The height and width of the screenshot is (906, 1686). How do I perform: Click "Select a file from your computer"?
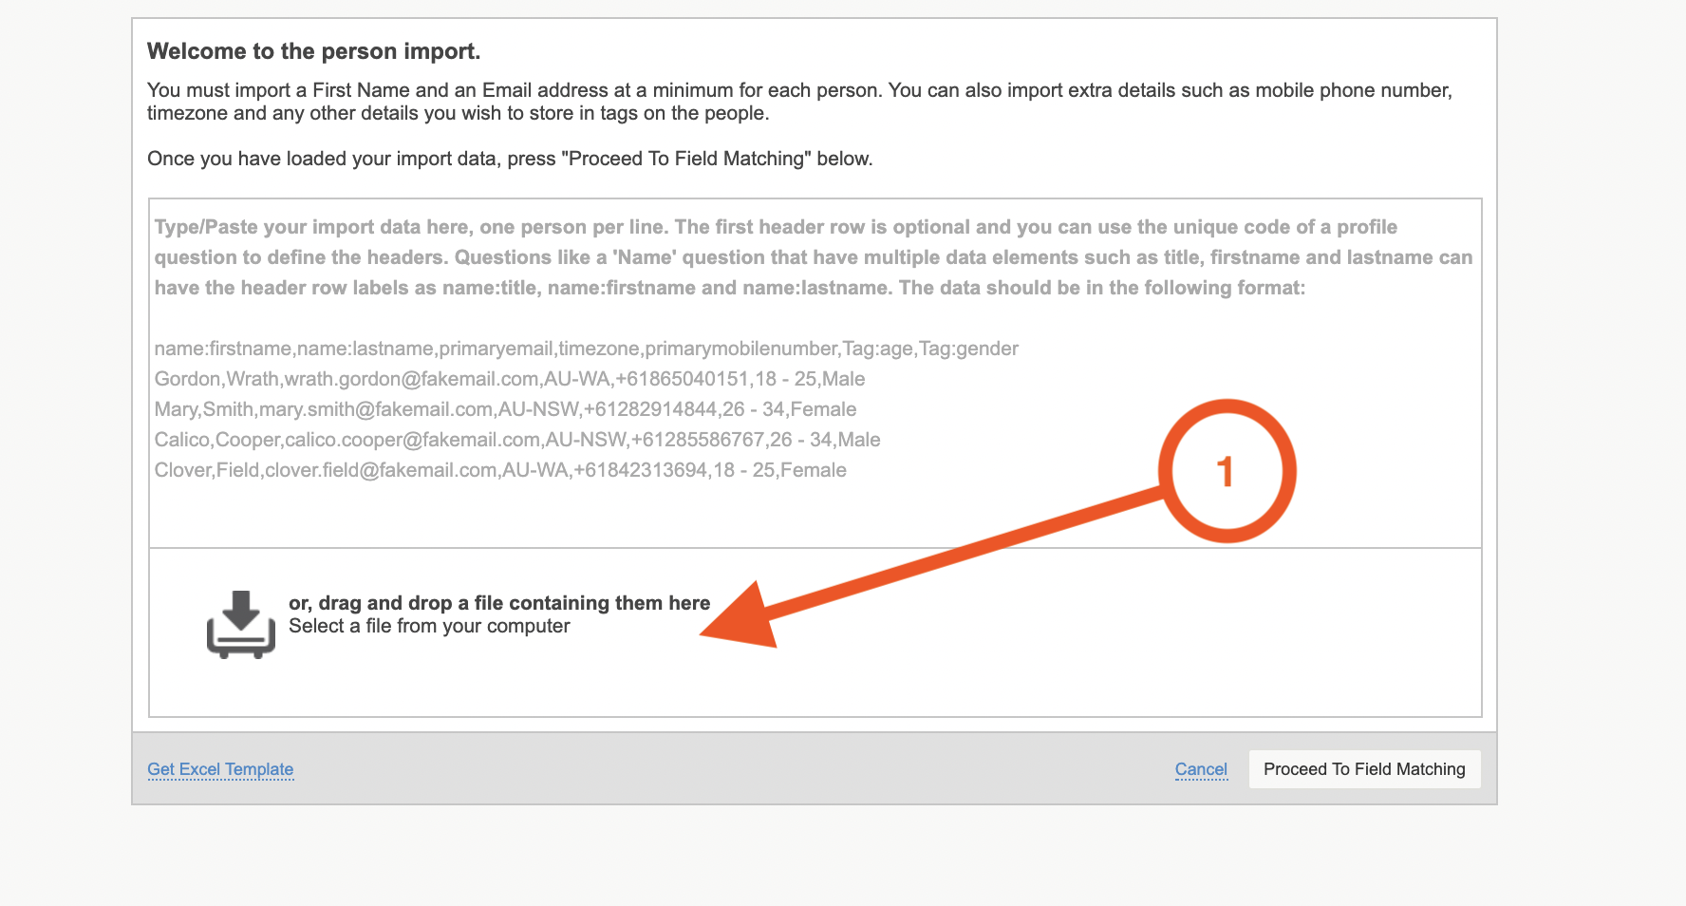click(x=429, y=626)
